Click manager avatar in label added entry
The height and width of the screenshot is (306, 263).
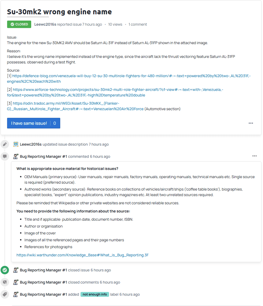(x=16, y=294)
